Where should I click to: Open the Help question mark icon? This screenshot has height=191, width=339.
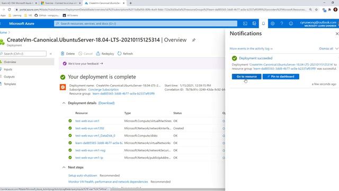point(282,23)
